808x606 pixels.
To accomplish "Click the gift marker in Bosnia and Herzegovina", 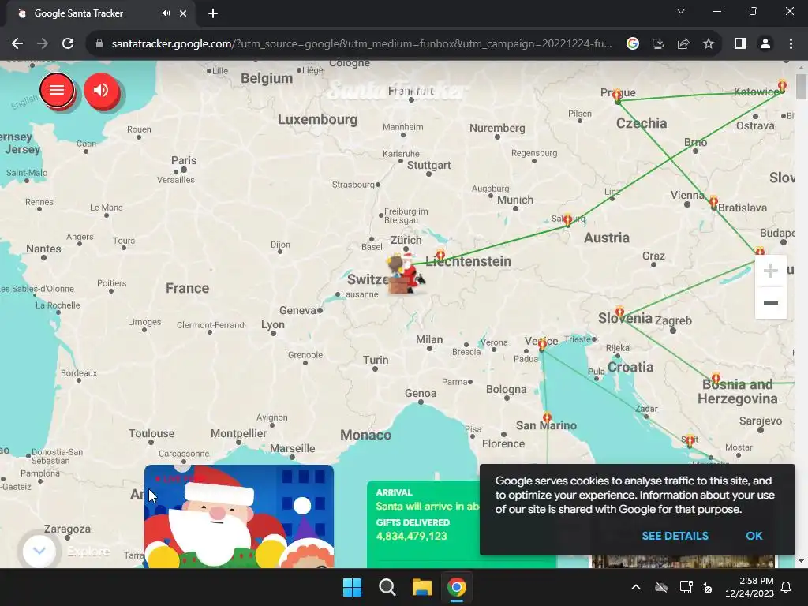I will pyautogui.click(x=716, y=379).
